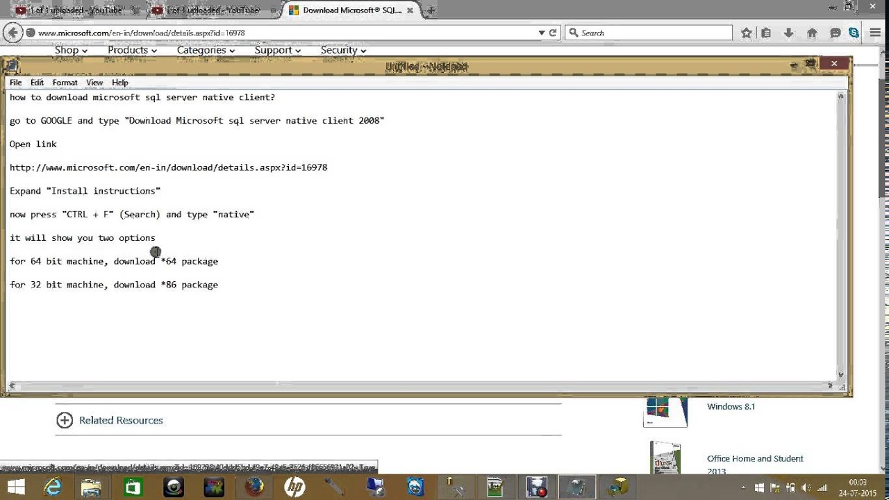Viewport: 889px width, 500px height.
Task: Open the Firefox chat bubble icon
Action: [x=836, y=33]
